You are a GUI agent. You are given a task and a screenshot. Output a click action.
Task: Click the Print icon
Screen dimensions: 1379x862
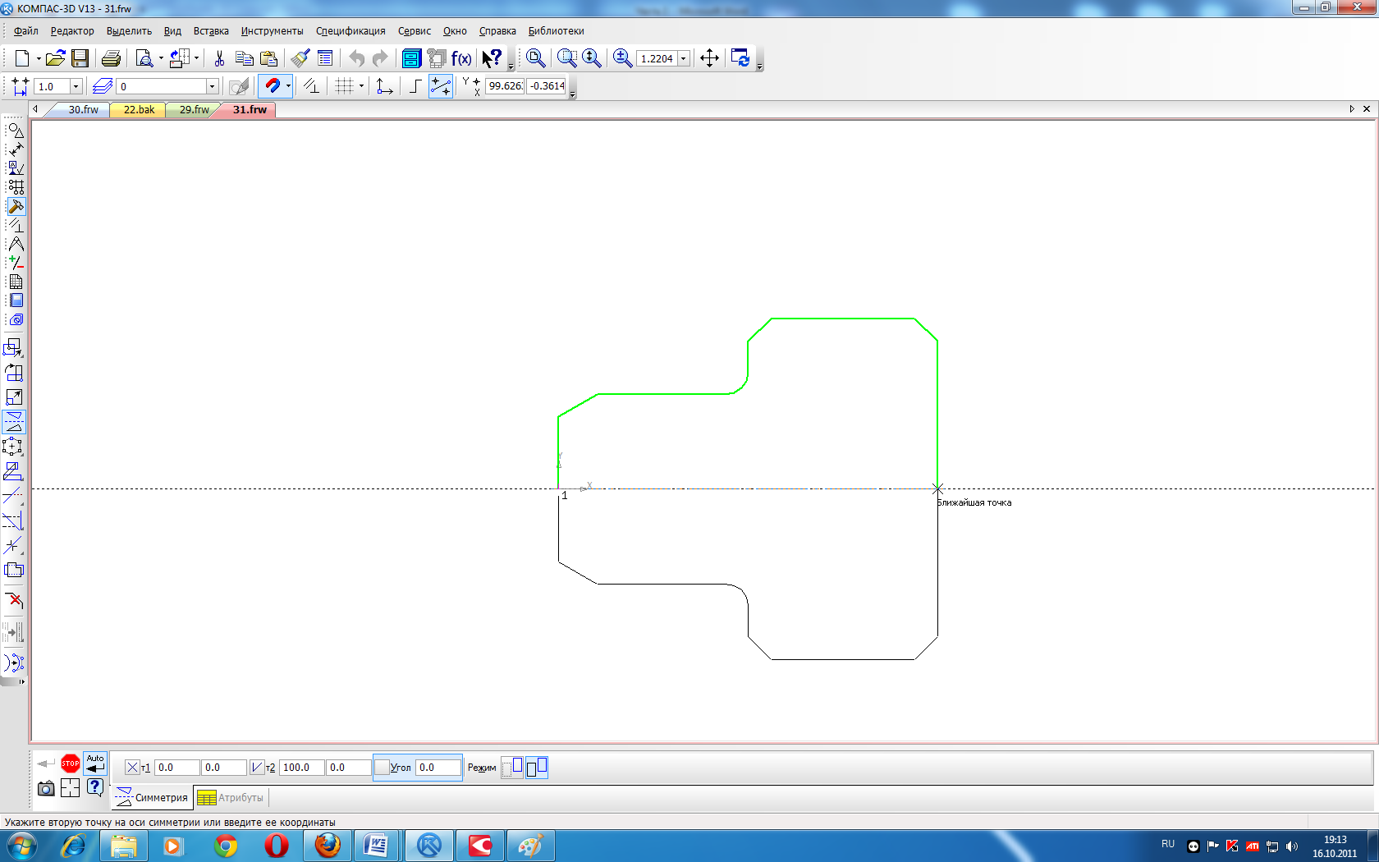[111, 58]
